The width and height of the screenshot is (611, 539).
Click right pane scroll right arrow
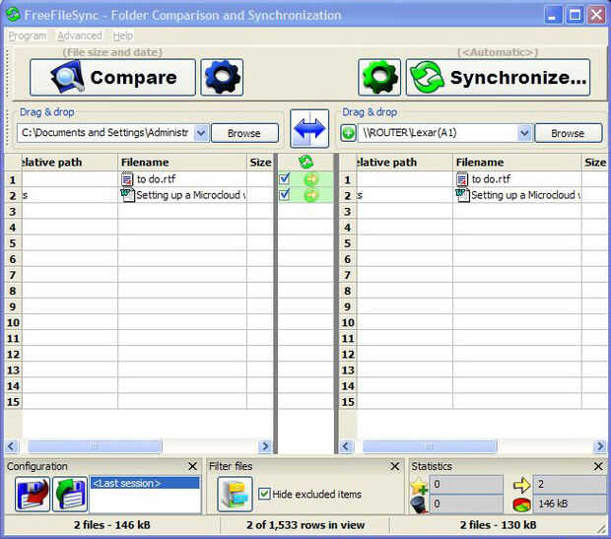click(600, 446)
